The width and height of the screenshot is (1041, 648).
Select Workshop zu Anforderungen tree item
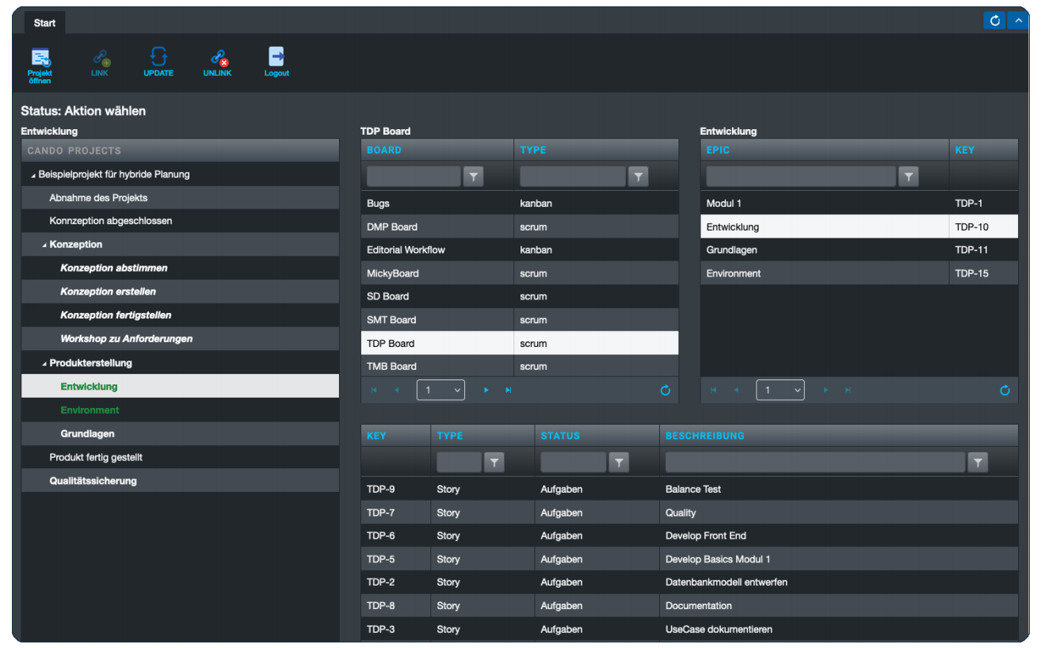(x=181, y=339)
